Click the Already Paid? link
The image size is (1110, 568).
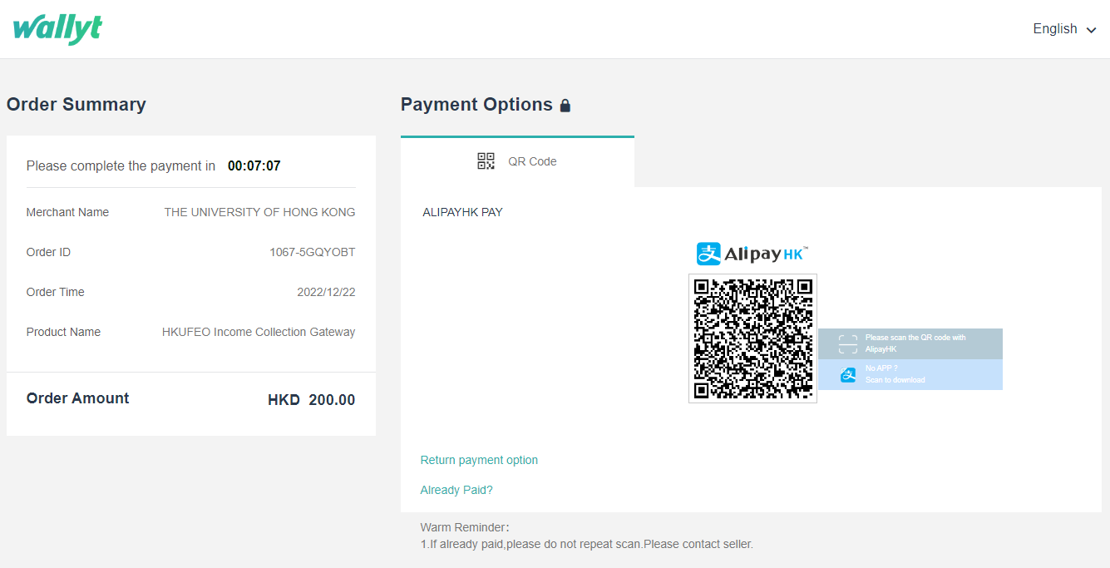(456, 490)
